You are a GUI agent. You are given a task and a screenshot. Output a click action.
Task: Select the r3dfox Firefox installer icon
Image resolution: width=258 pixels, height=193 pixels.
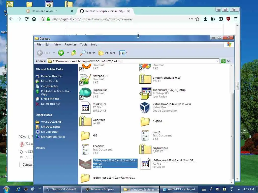click(x=85, y=164)
